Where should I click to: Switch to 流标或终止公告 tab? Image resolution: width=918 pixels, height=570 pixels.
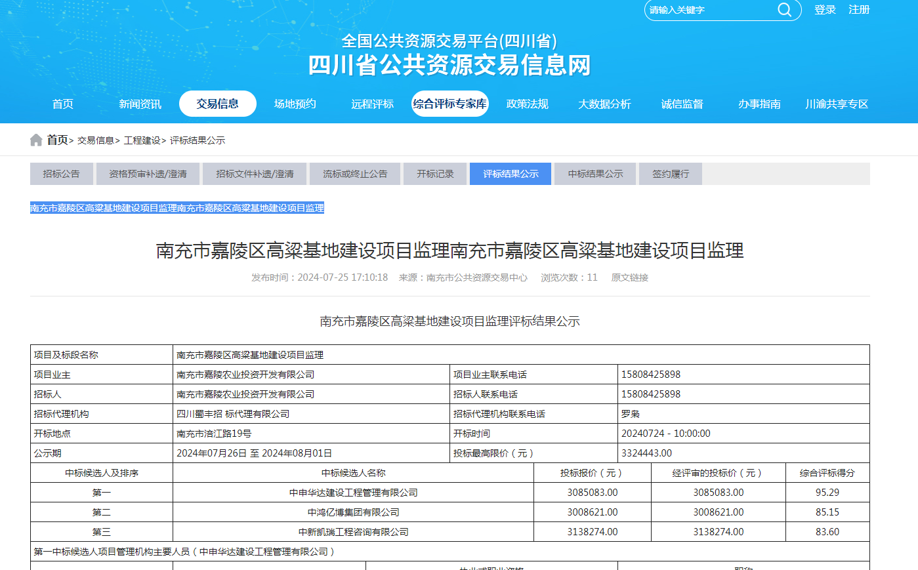coord(355,174)
